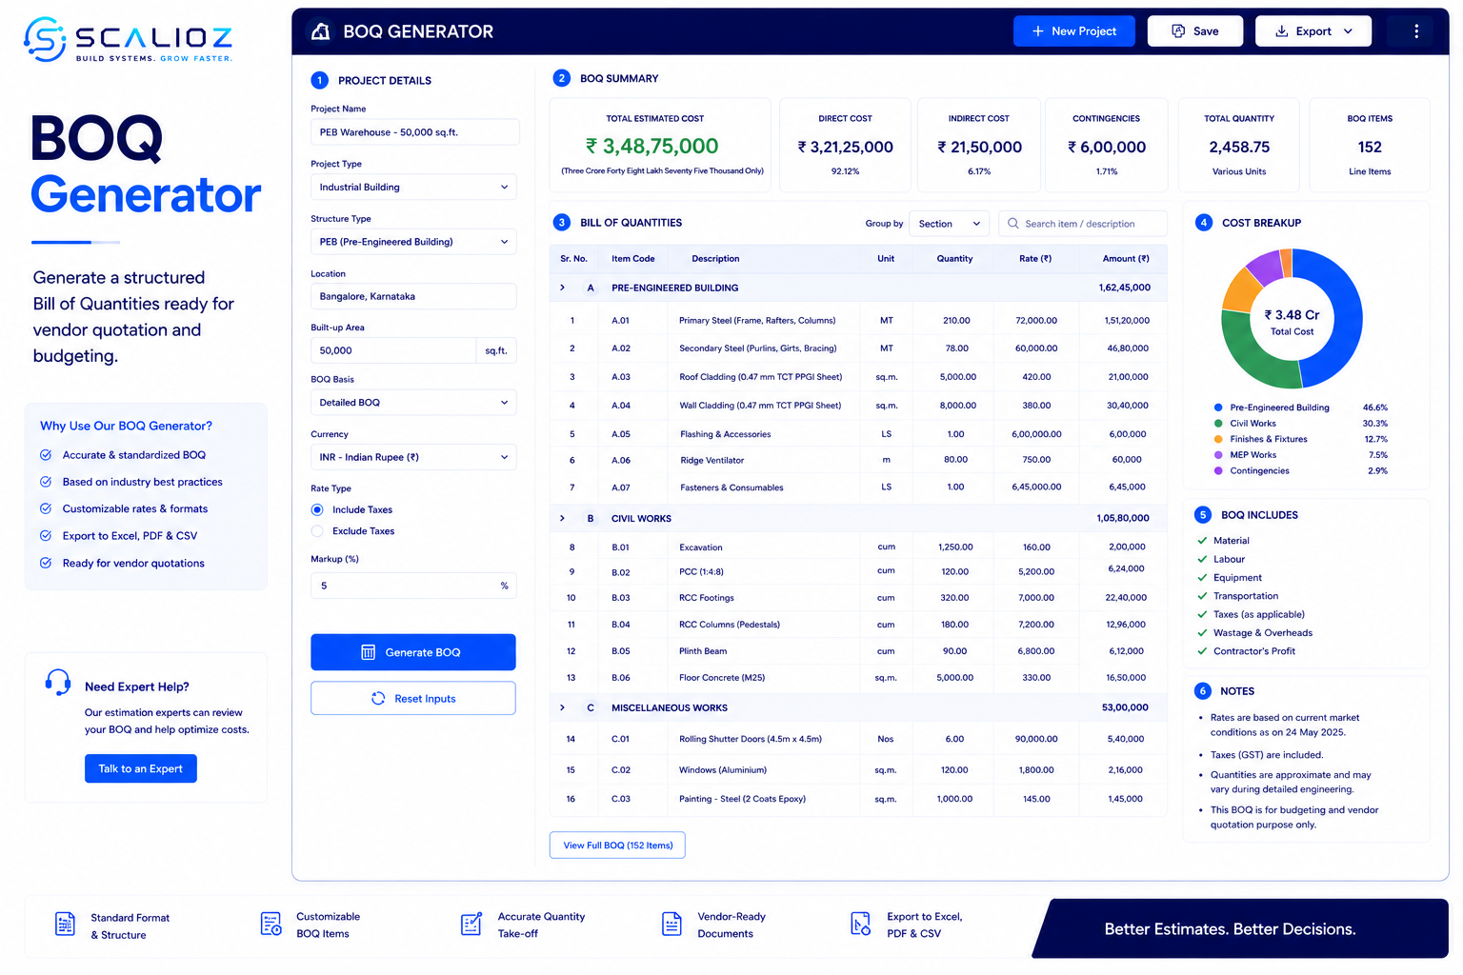Click check icon next to Based on industry best practices
Screen dimensions: 1463x975
point(46,482)
